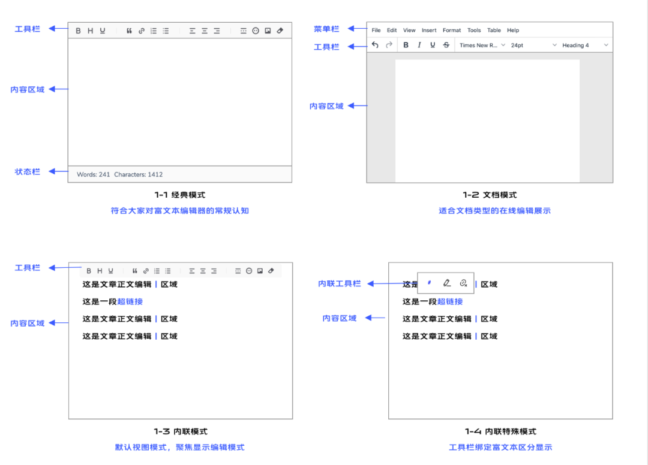Image resolution: width=648 pixels, height=465 pixels.
Task: Click the redo arrow in document mode toolbar
Action: click(x=389, y=44)
